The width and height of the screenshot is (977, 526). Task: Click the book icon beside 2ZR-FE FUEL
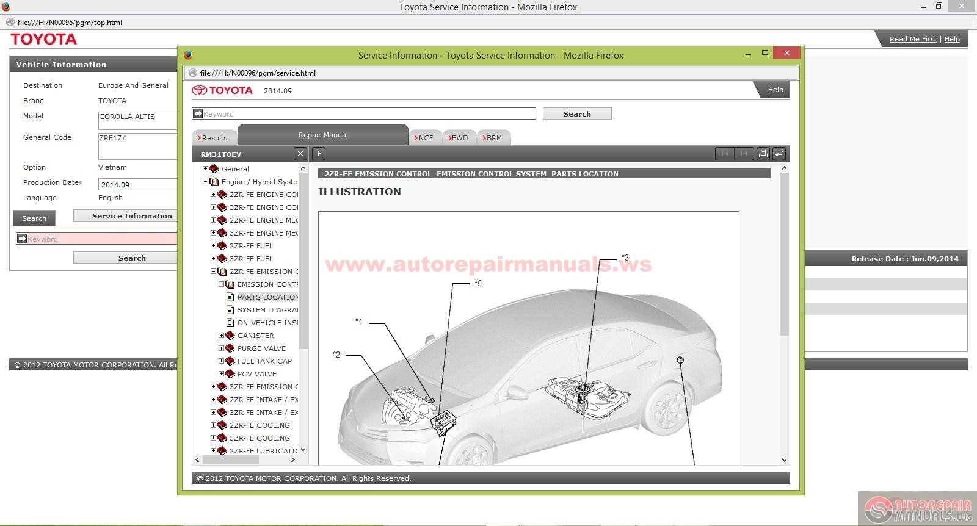click(x=222, y=246)
